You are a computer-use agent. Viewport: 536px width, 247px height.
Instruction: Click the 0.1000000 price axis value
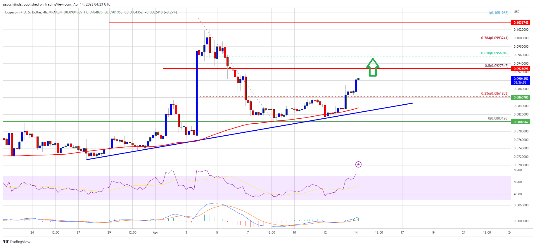521,38
